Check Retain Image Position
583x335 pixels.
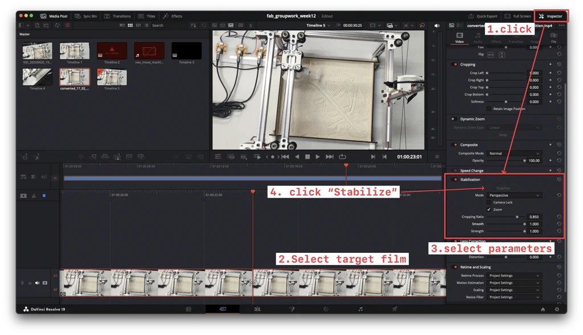pos(489,109)
